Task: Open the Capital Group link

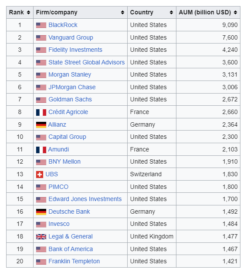Action: point(67,137)
